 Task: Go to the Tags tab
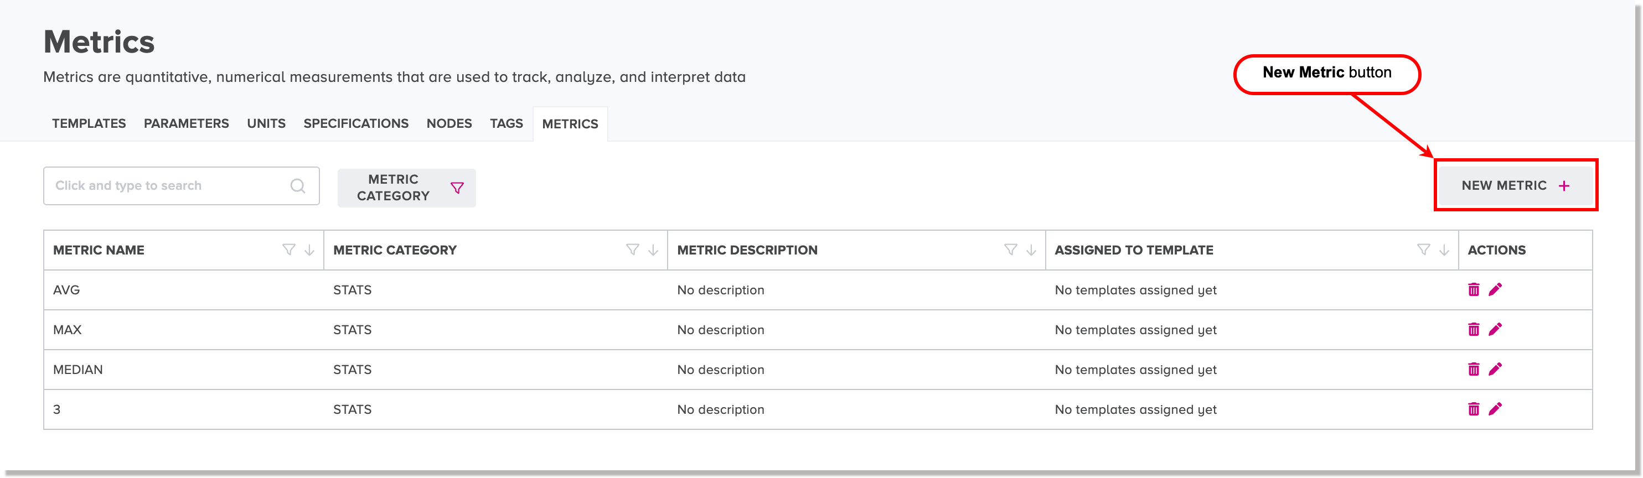click(x=507, y=123)
